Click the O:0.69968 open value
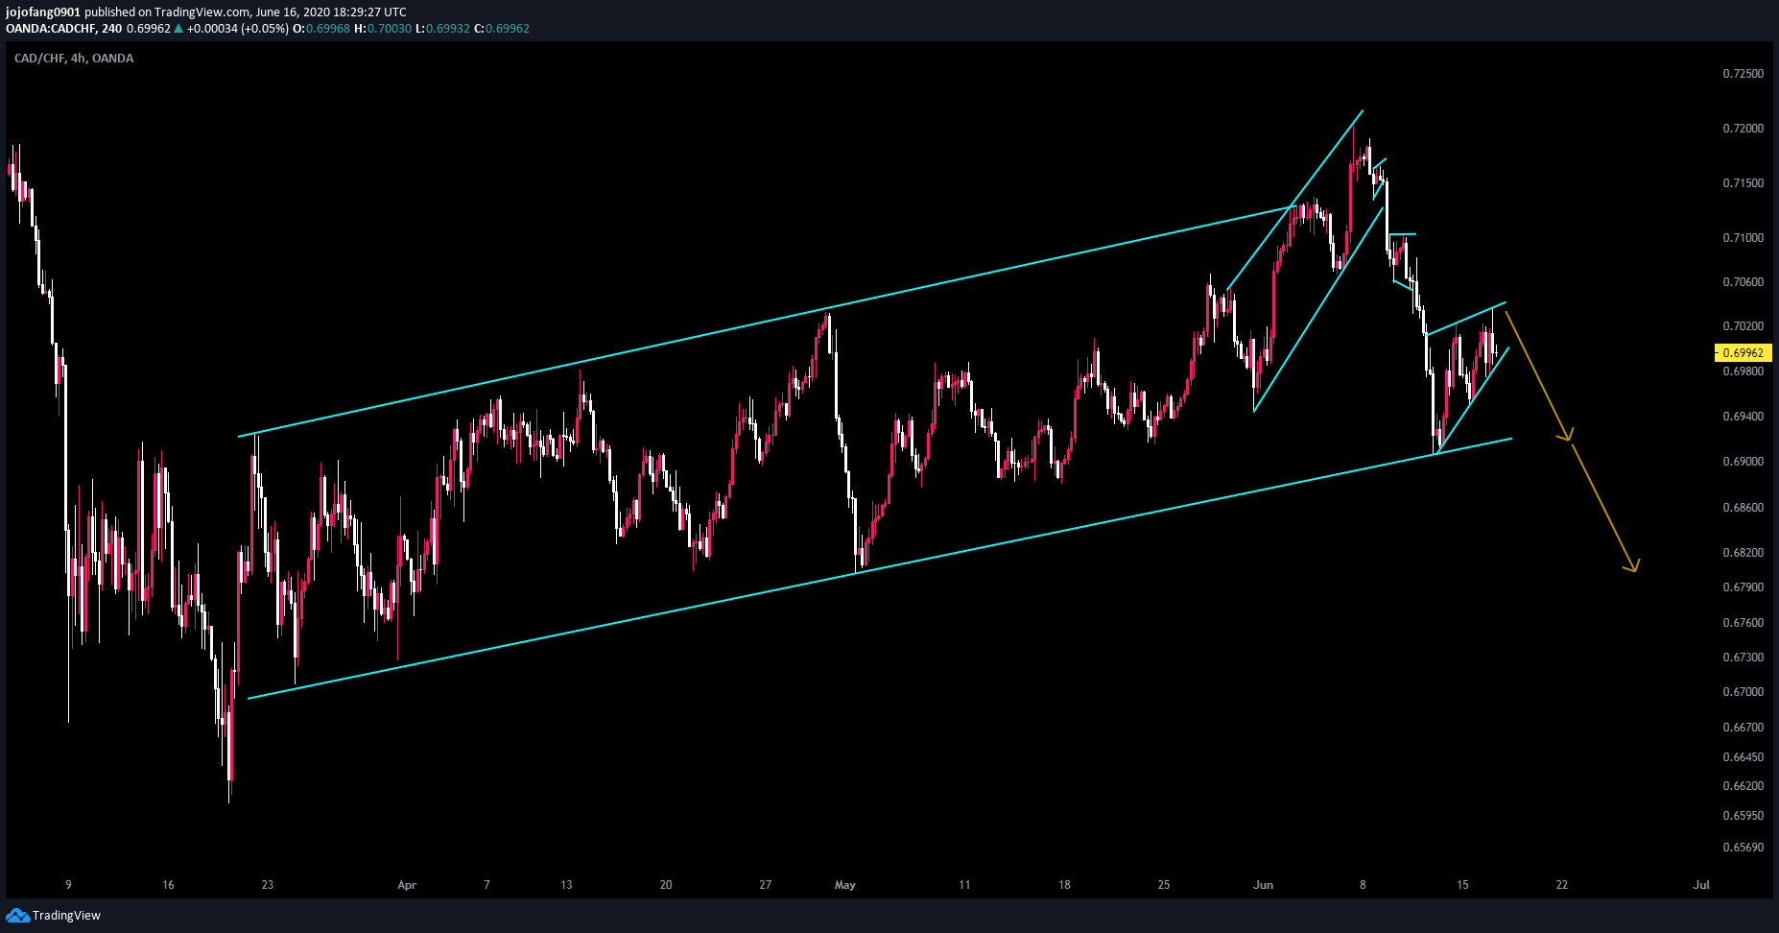The width and height of the screenshot is (1779, 933). pyautogui.click(x=321, y=29)
